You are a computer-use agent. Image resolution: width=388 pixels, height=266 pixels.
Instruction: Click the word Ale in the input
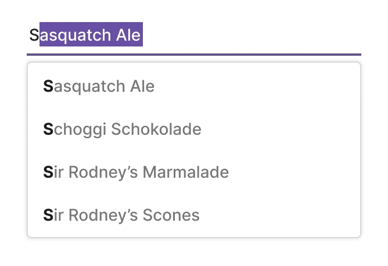pos(128,35)
